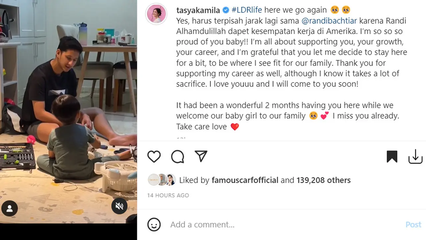Open famouscarfofficial's profile link
This screenshot has width=426, height=240.
click(245, 180)
